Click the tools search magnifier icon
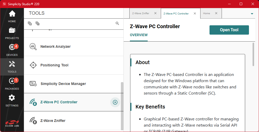The image size is (259, 132). click(x=117, y=23)
